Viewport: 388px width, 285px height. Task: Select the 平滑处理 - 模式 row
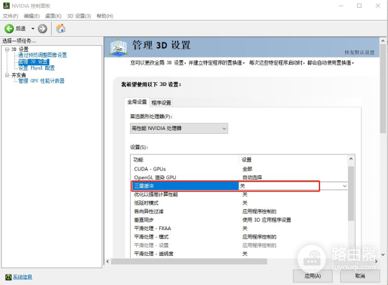239,237
